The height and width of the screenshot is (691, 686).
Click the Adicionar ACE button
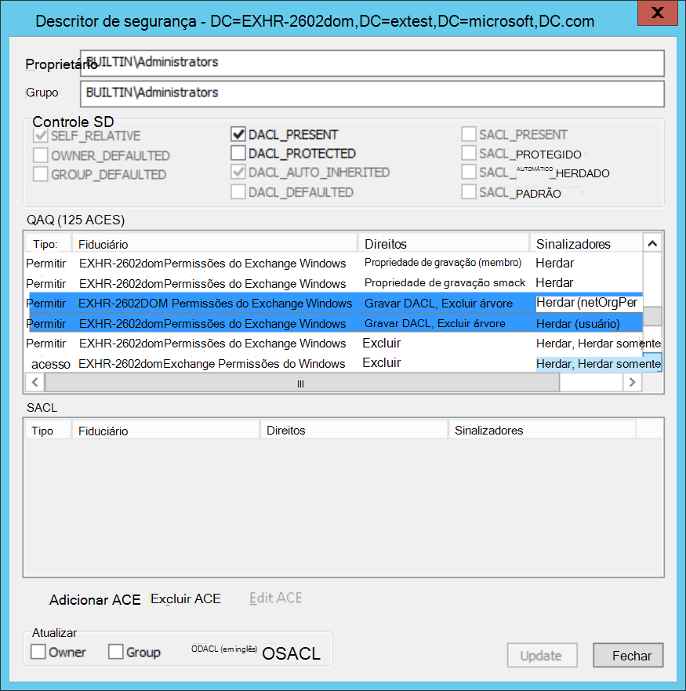(x=95, y=599)
